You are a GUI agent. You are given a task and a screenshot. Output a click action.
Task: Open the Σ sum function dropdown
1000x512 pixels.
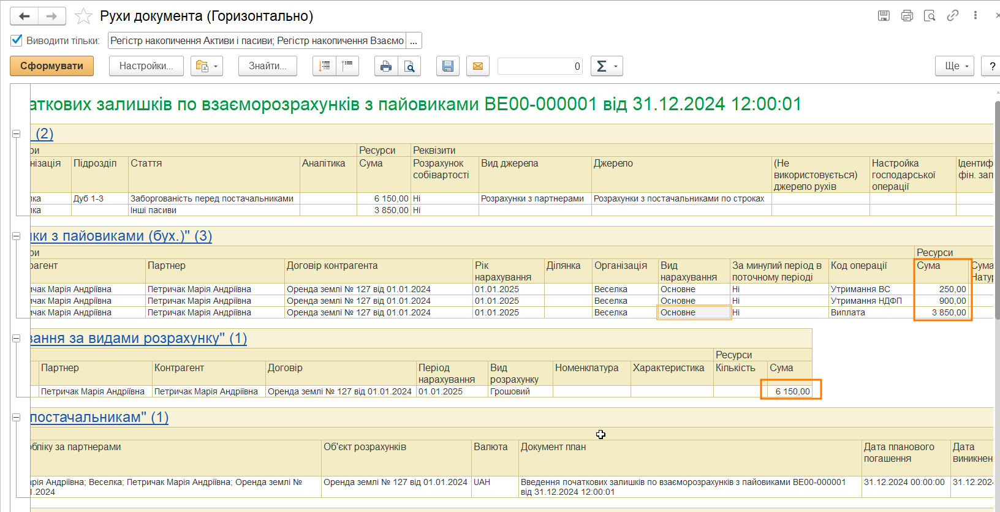click(607, 66)
